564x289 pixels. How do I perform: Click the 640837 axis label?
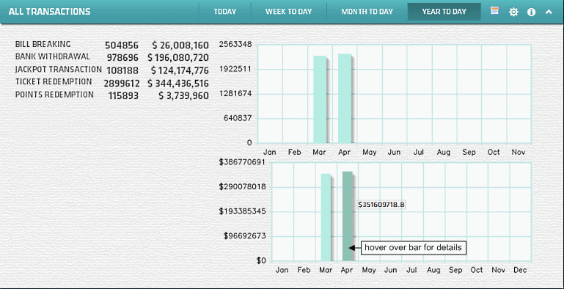click(238, 118)
